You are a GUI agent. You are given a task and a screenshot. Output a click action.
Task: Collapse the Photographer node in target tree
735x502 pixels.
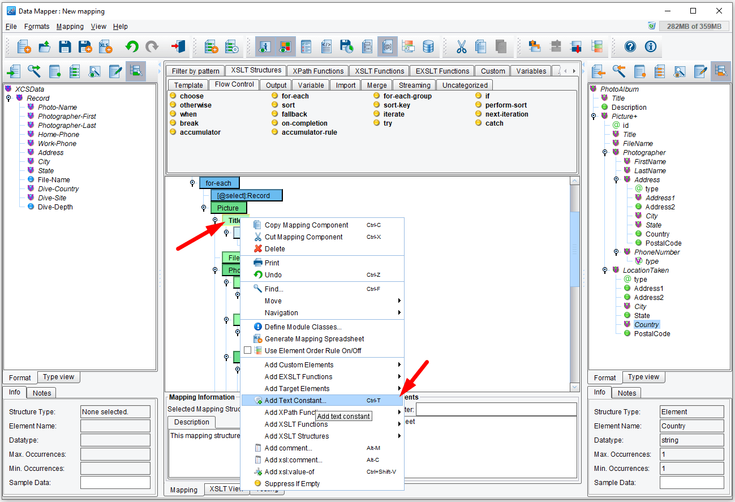pos(605,153)
